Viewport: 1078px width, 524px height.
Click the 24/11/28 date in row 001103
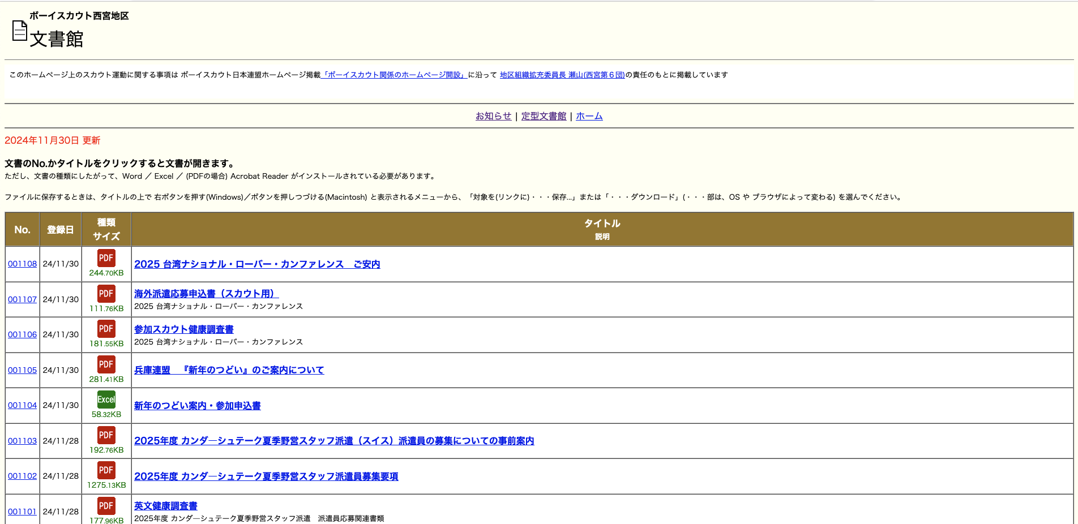click(61, 441)
